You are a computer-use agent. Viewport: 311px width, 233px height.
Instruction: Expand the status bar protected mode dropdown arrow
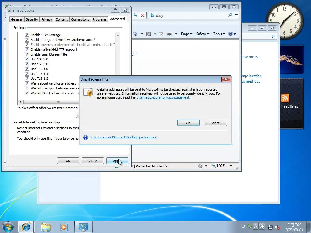coord(206,166)
